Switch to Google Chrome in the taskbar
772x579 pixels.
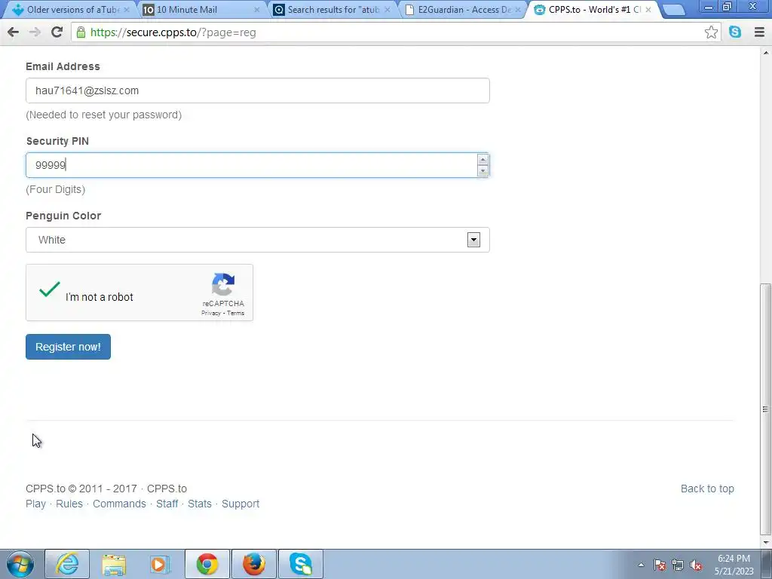207,564
